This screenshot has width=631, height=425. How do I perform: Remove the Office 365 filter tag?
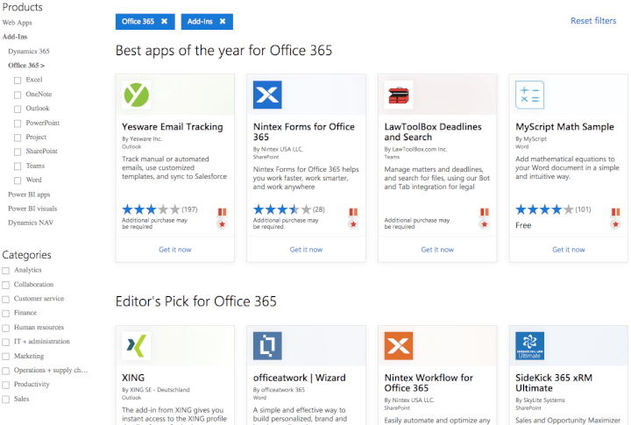pos(164,21)
